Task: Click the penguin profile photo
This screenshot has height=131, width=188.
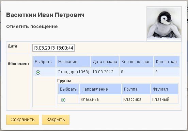Action: click(x=164, y=24)
